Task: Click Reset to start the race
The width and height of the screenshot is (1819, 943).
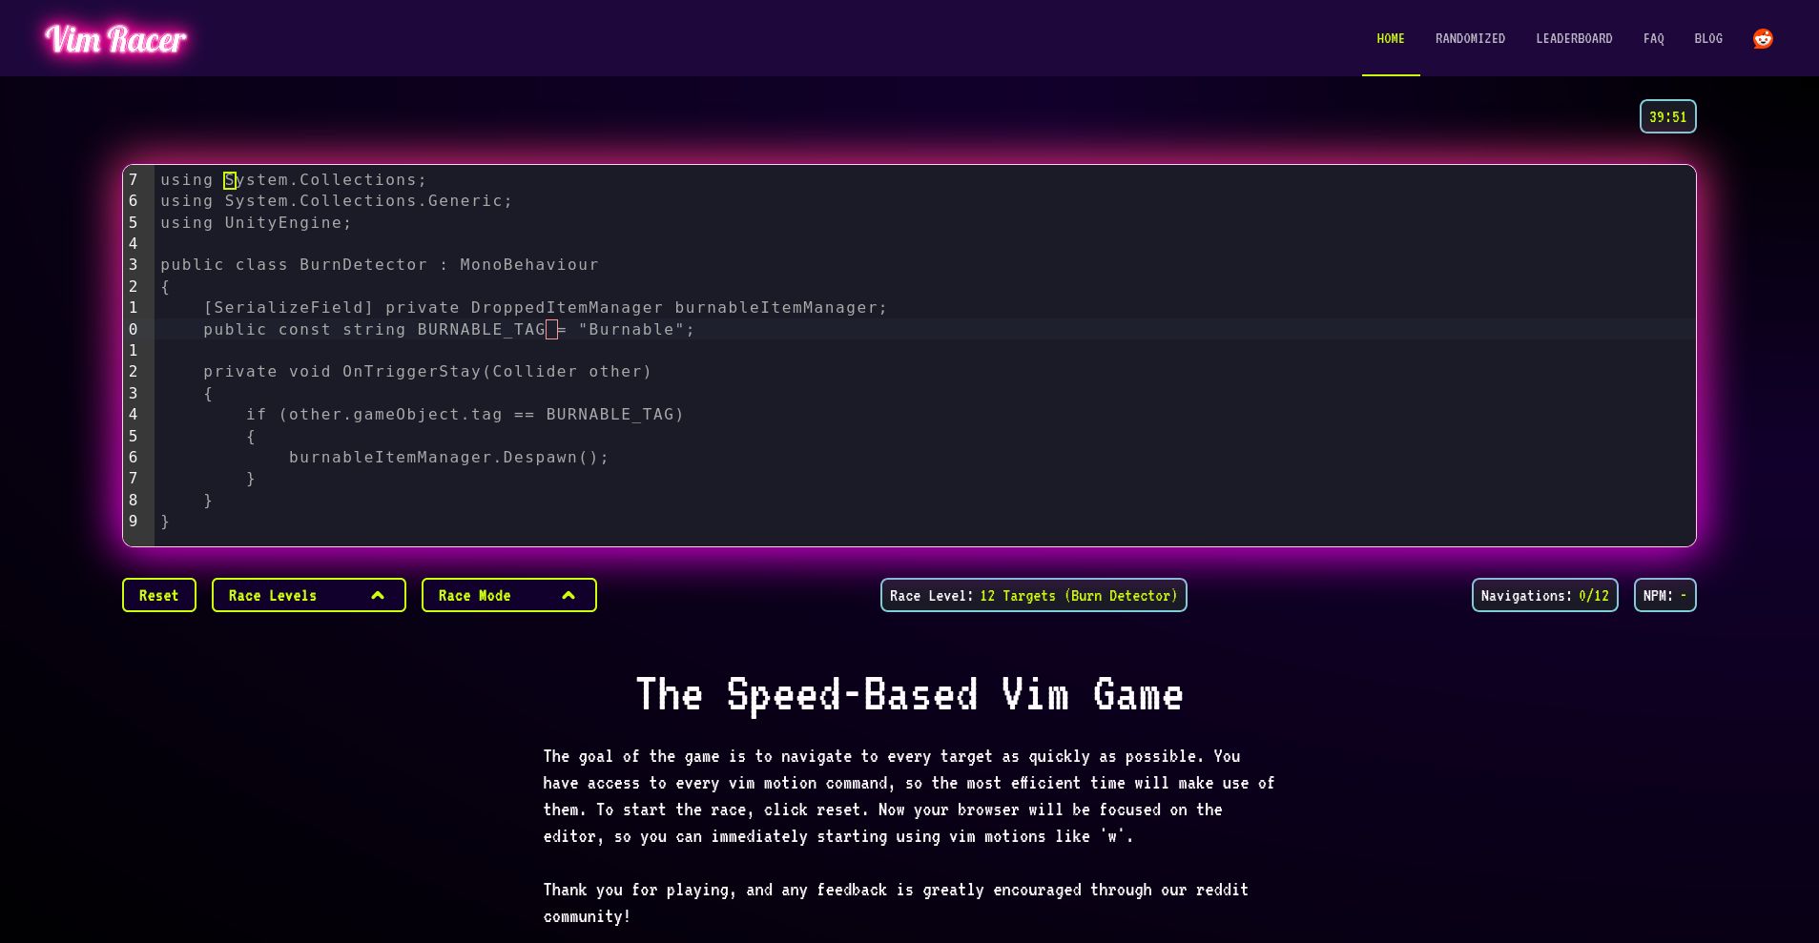Action: (x=158, y=595)
